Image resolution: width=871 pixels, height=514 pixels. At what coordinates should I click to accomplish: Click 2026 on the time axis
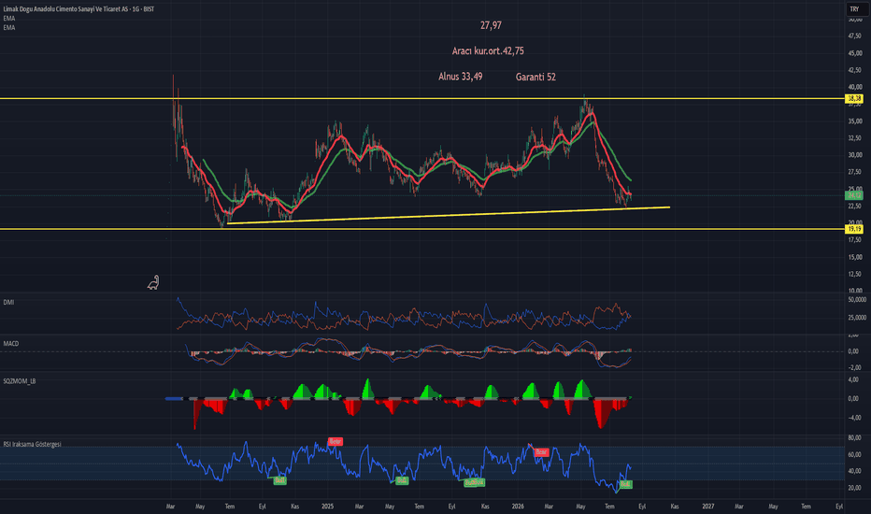[x=518, y=507]
